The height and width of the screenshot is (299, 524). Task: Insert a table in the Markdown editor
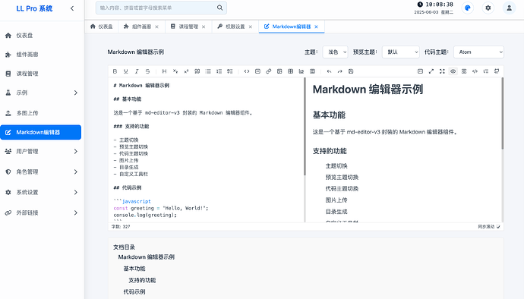pyautogui.click(x=290, y=71)
